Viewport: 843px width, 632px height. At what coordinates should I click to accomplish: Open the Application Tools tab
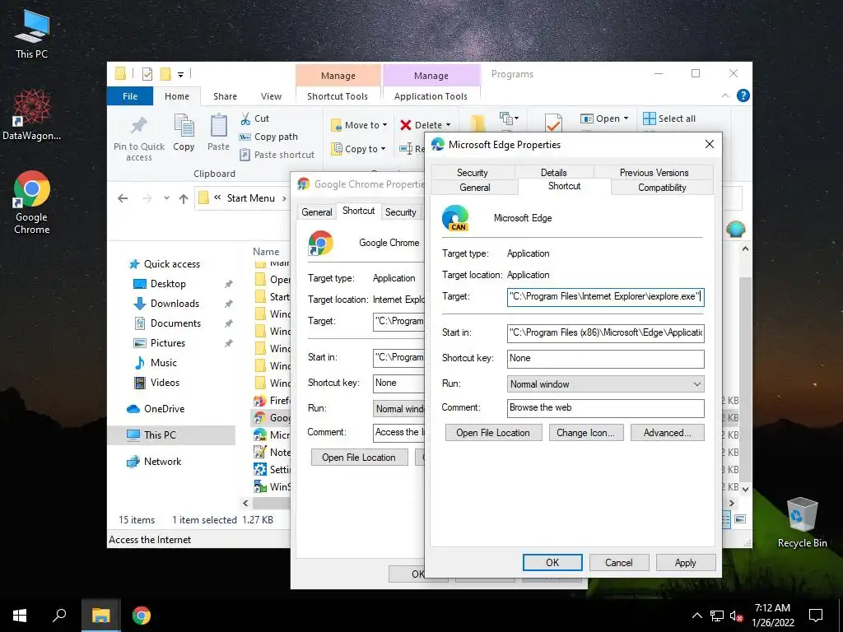[x=431, y=96]
